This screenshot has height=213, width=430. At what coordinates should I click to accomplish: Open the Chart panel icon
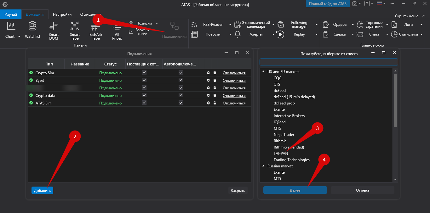(x=11, y=26)
